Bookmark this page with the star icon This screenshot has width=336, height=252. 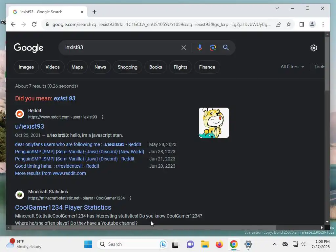tap(289, 24)
